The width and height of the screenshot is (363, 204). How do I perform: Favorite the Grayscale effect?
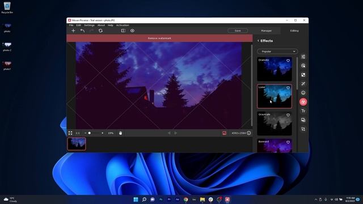[x=288, y=115]
